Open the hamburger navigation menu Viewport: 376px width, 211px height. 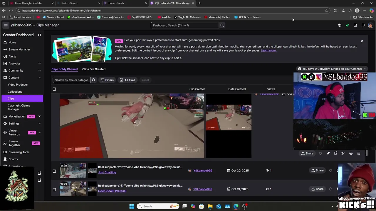[6, 25]
